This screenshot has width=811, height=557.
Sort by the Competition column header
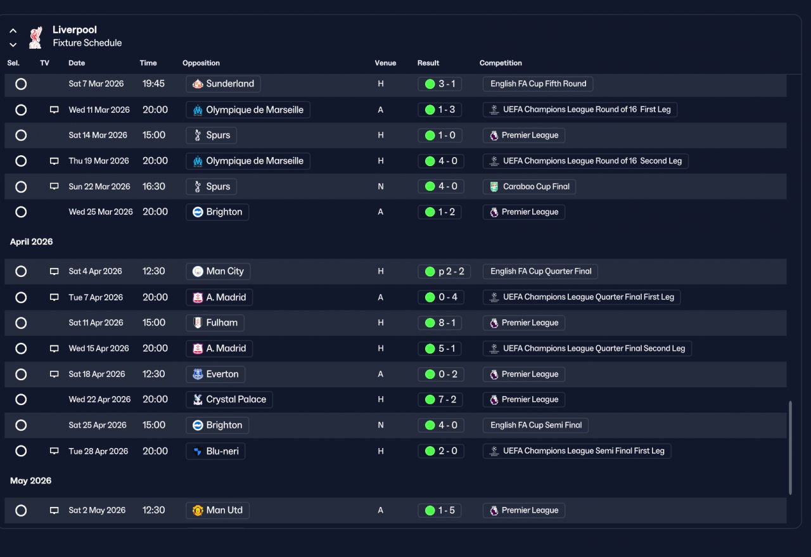coord(501,63)
